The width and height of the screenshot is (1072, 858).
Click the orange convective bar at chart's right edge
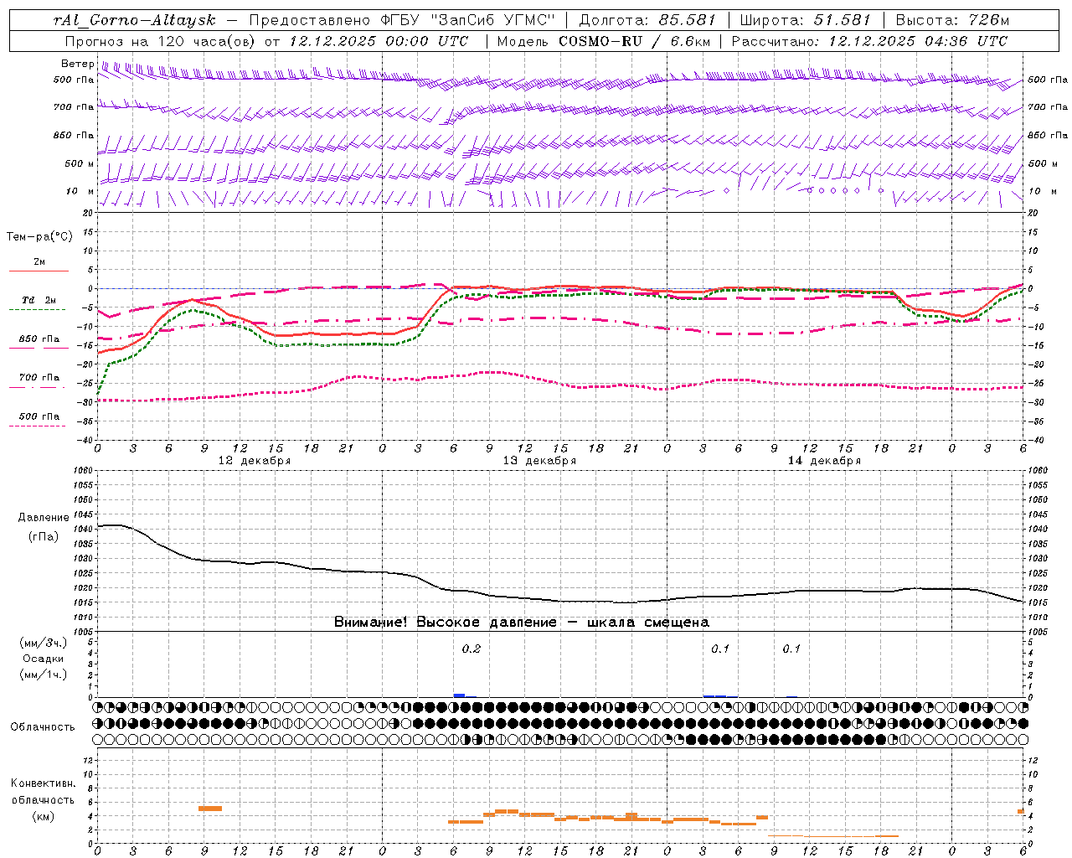click(x=1021, y=811)
